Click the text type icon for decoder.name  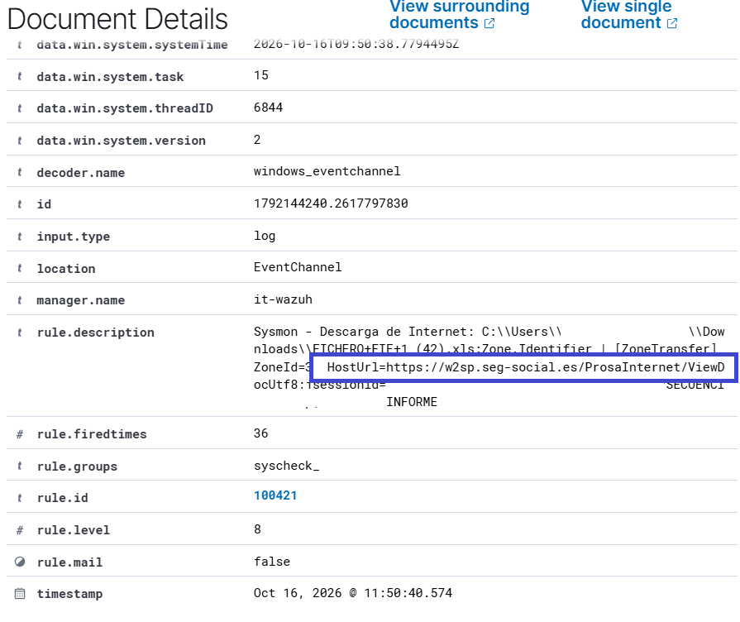click(x=19, y=172)
